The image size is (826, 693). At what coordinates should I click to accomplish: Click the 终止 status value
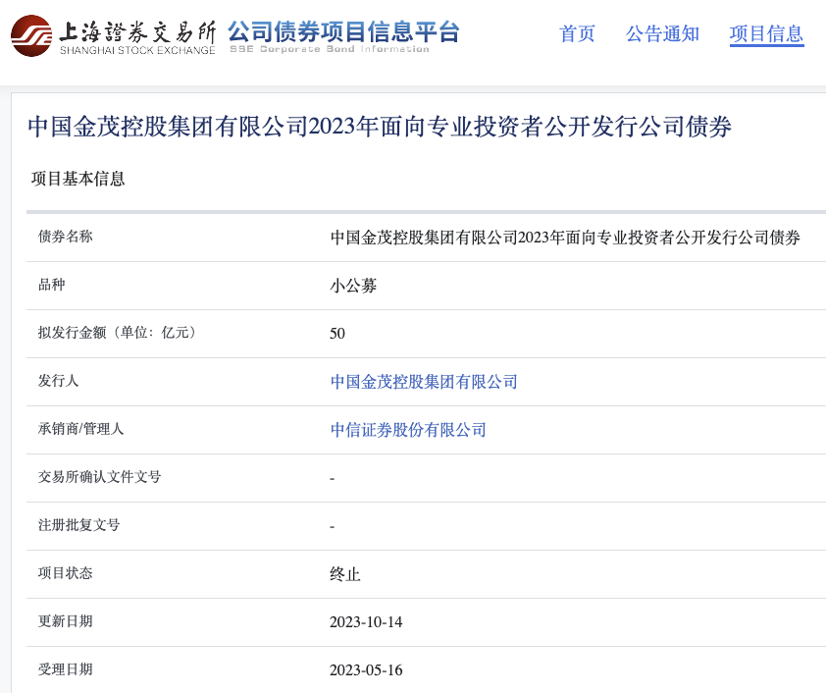(x=345, y=574)
